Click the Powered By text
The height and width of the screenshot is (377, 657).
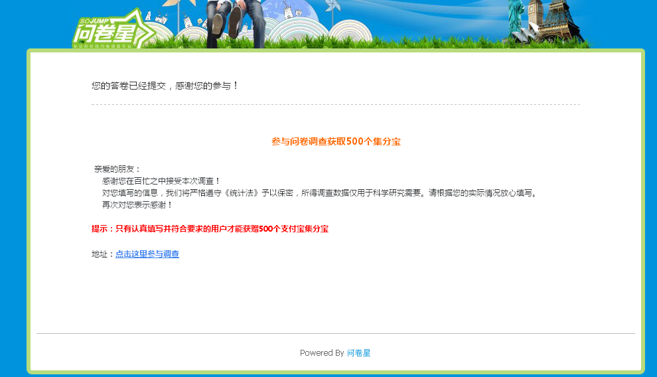click(322, 352)
